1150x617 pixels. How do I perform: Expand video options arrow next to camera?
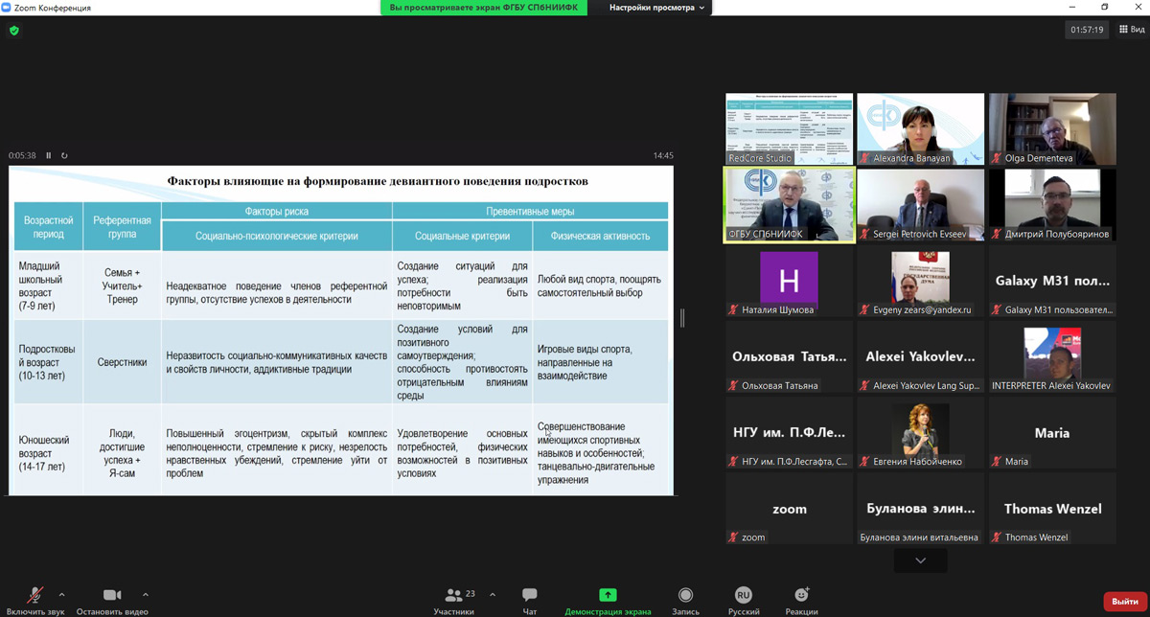click(146, 595)
